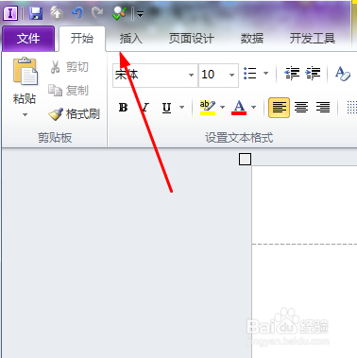
Task: Activate 格式刷 format painter
Action: tap(75, 114)
